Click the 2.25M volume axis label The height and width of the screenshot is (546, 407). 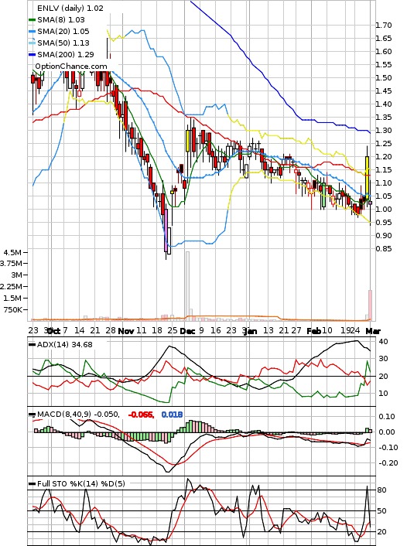pyautogui.click(x=11, y=286)
